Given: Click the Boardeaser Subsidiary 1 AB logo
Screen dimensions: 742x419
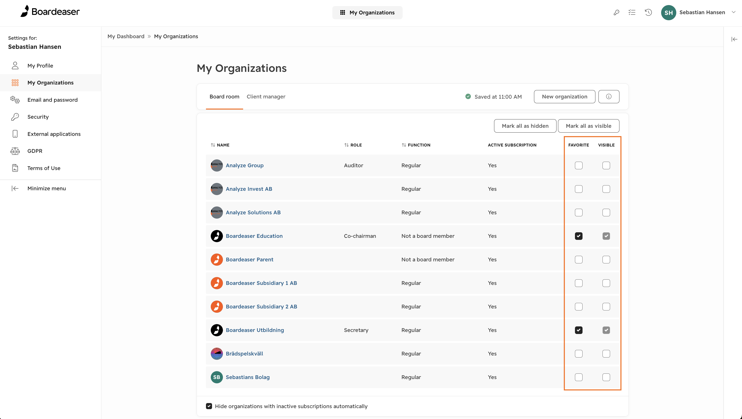Looking at the screenshot, I should coord(217,283).
